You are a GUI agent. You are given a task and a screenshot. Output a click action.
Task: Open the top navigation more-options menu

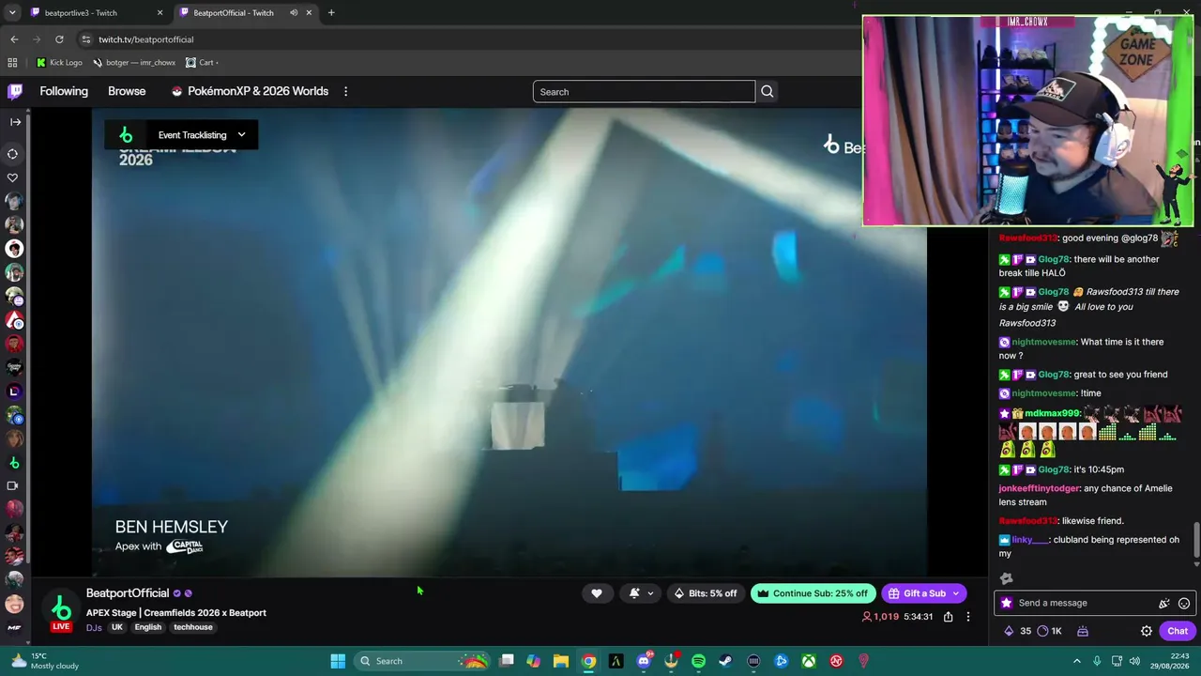pyautogui.click(x=345, y=91)
